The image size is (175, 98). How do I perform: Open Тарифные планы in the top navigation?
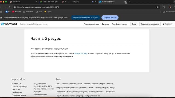pos(119,24)
